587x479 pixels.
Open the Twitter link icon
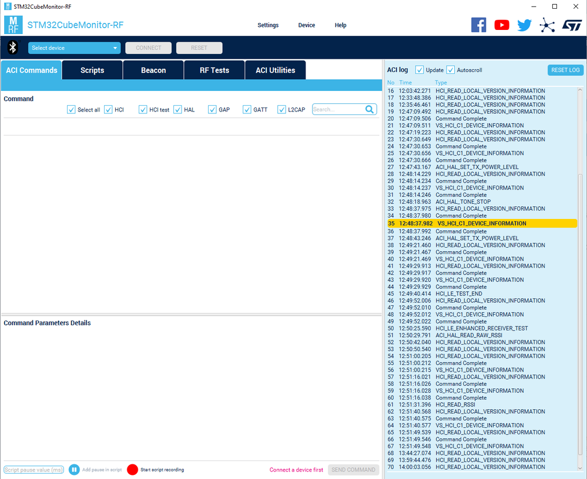524,25
